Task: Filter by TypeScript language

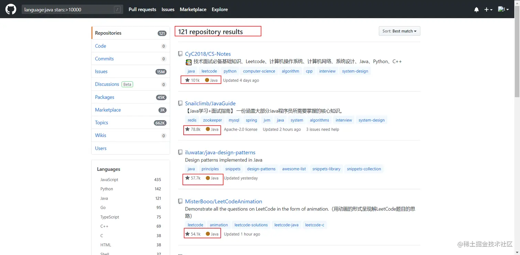Action: point(131,217)
